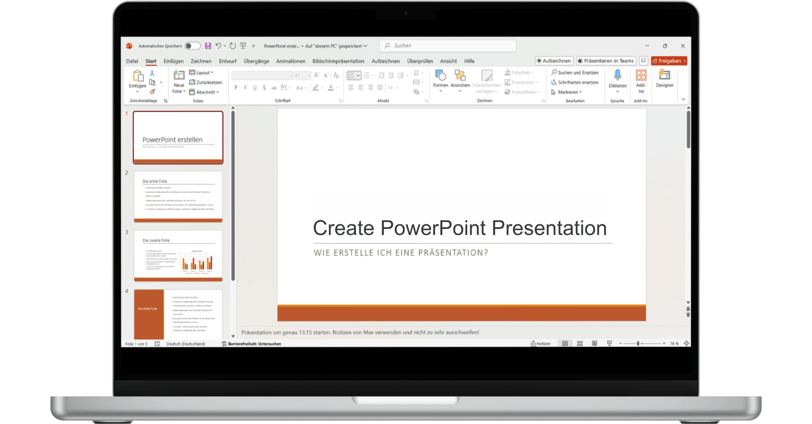
Task: Start Bildschirmpräsentation from the status bar
Action: coord(610,343)
